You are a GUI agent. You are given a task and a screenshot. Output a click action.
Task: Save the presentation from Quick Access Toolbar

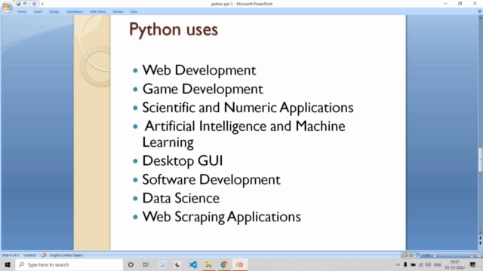[18, 4]
